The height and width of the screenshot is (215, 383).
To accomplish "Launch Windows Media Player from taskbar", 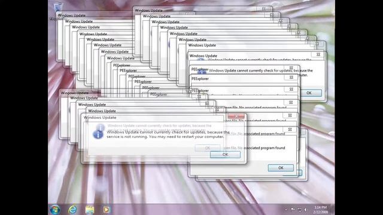I will click(107, 210).
